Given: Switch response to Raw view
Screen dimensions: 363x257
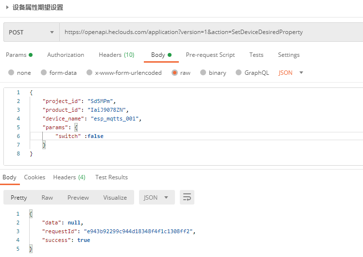Looking at the screenshot, I should point(47,198).
